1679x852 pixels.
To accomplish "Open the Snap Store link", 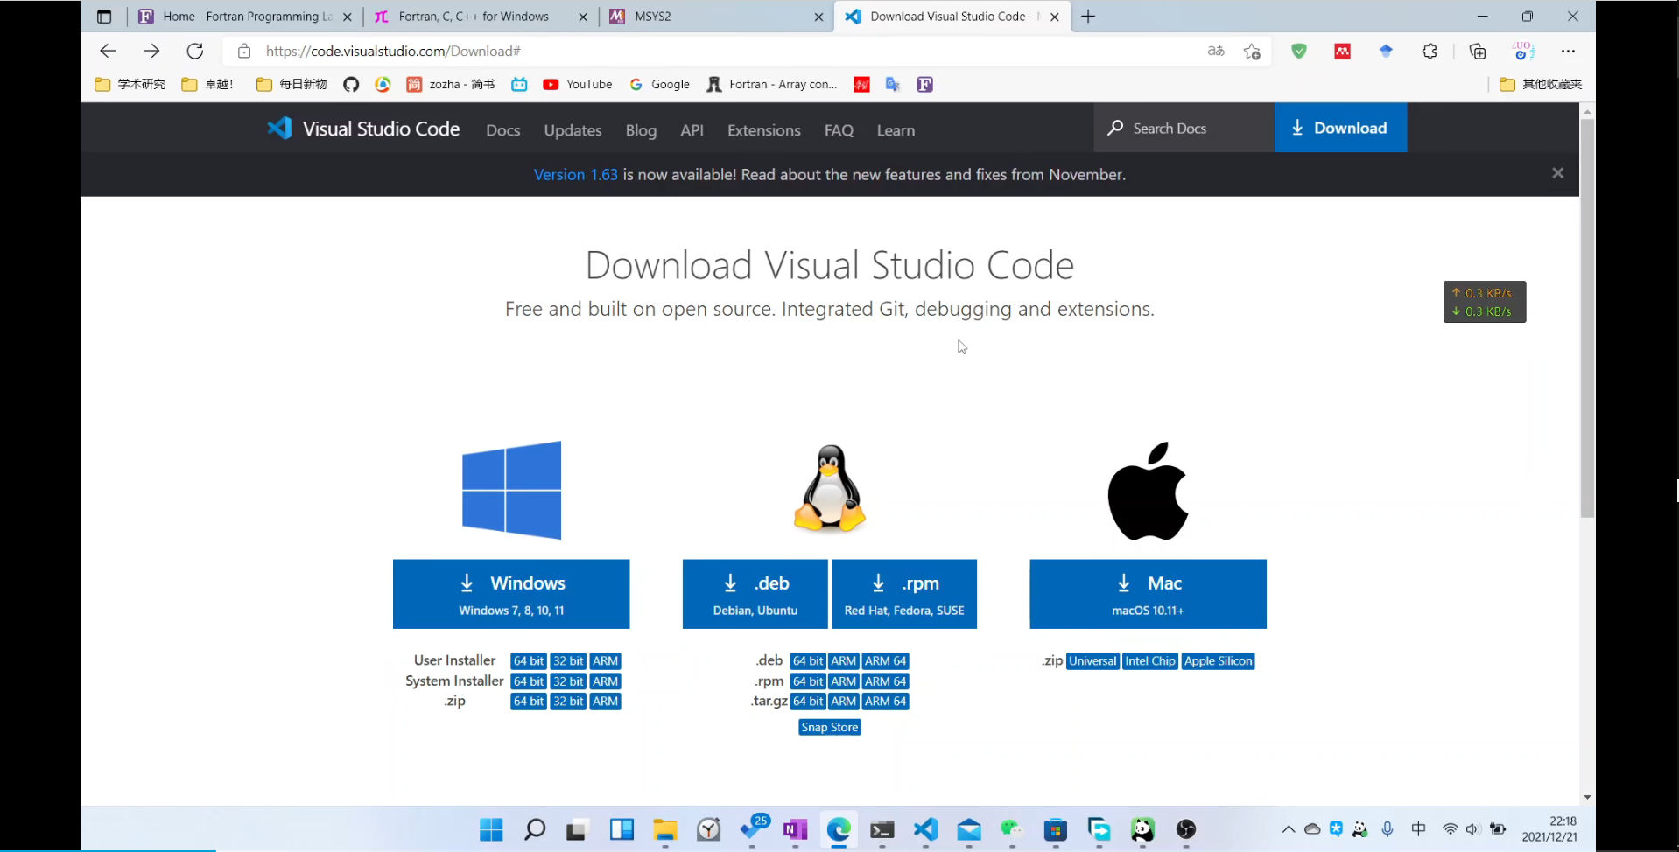I will (830, 728).
